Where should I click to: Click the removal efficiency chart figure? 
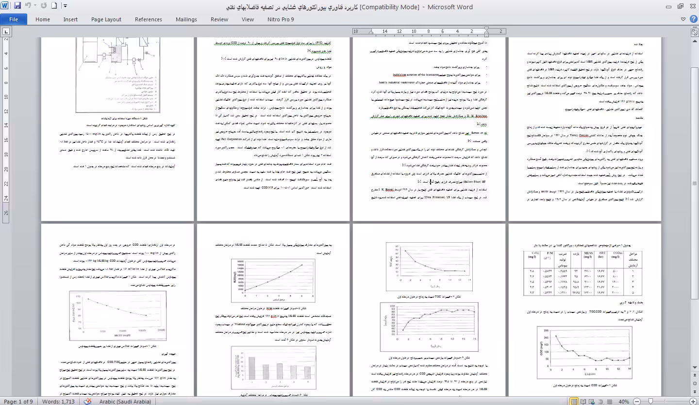(x=429, y=327)
